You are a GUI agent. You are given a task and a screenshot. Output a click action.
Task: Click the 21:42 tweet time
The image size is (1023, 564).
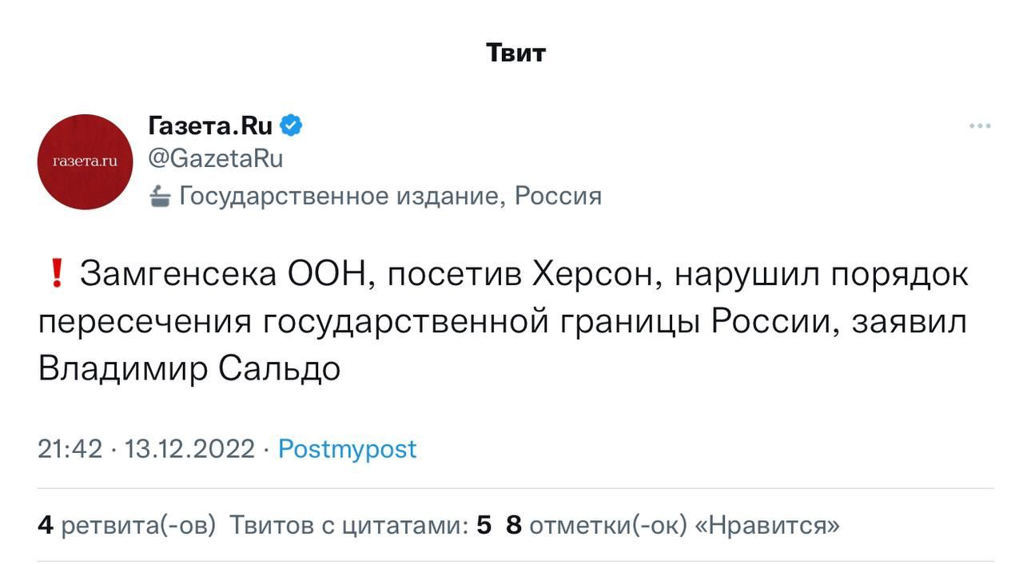pyautogui.click(x=70, y=449)
